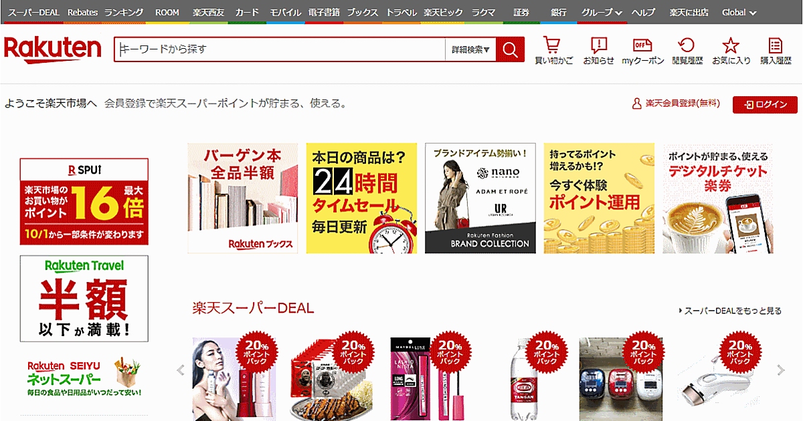Open the shopping cart (買い物かご)
The width and height of the screenshot is (803, 421).
[553, 50]
